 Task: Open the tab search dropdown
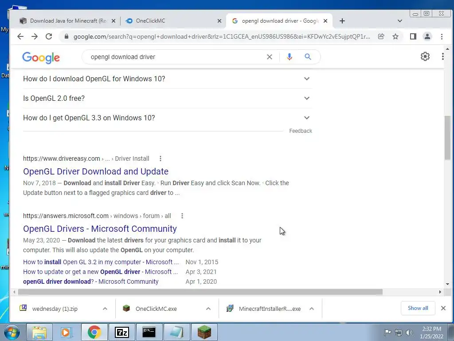(400, 21)
